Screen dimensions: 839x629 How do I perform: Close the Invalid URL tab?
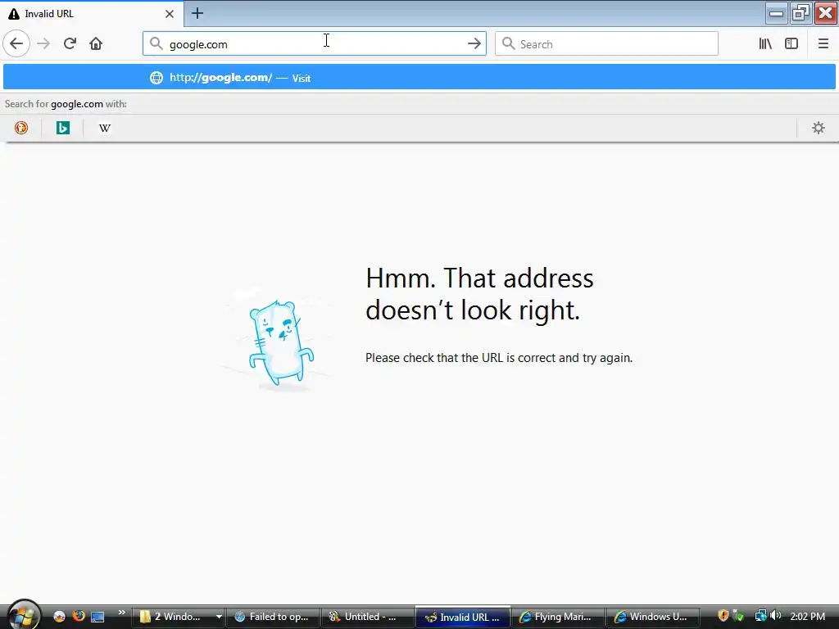coord(169,13)
